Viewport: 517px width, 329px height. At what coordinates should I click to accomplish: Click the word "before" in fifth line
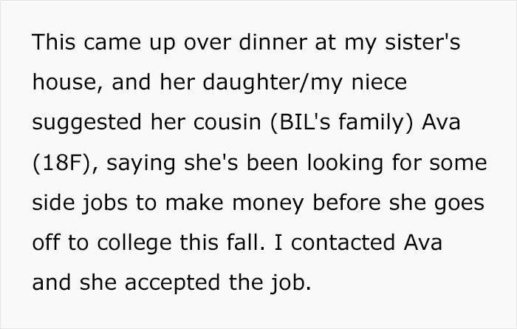[346, 203]
